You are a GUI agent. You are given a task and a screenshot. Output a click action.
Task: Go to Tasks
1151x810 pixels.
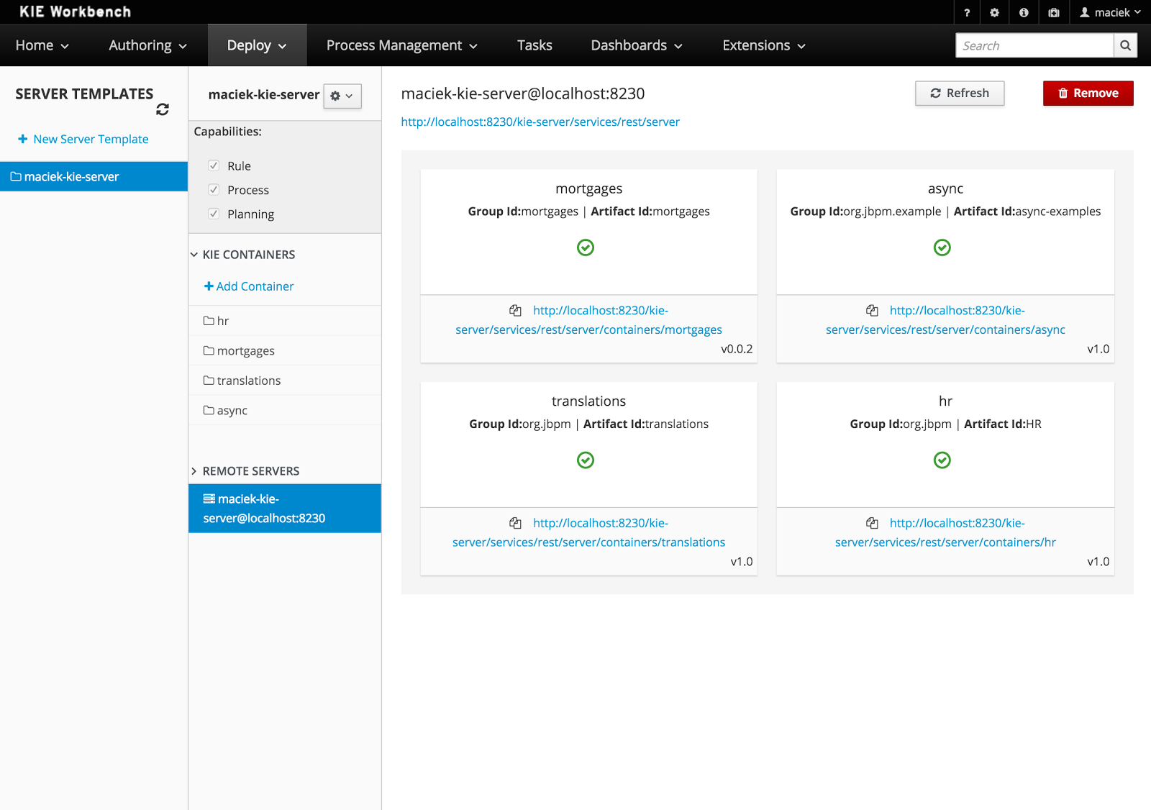tap(534, 45)
